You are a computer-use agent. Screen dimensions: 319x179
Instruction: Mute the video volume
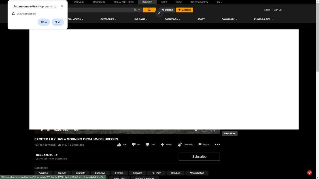click(x=76, y=130)
